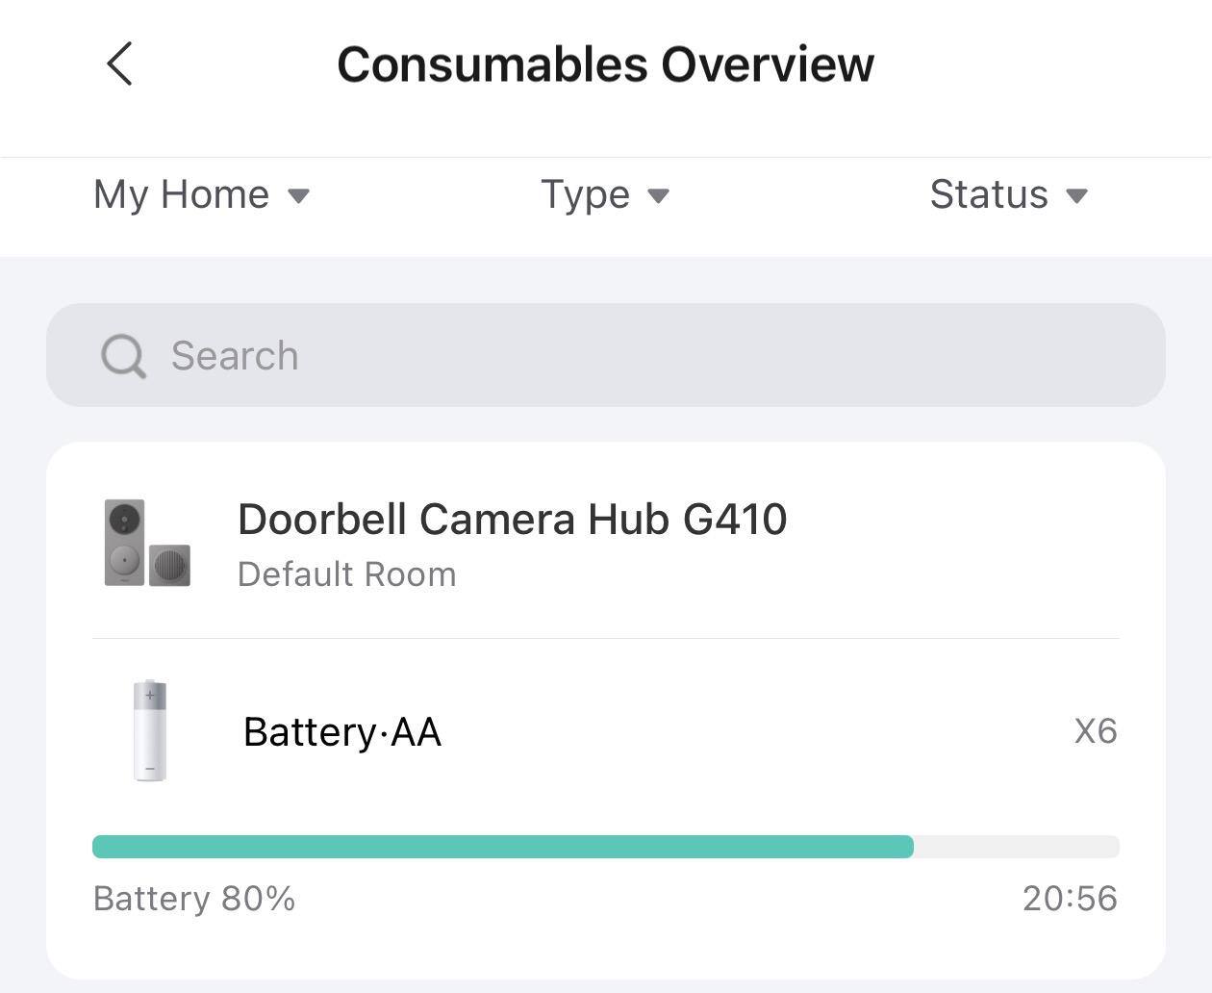This screenshot has width=1212, height=993.
Task: Tap the Battery 80% label
Action: coord(194,899)
